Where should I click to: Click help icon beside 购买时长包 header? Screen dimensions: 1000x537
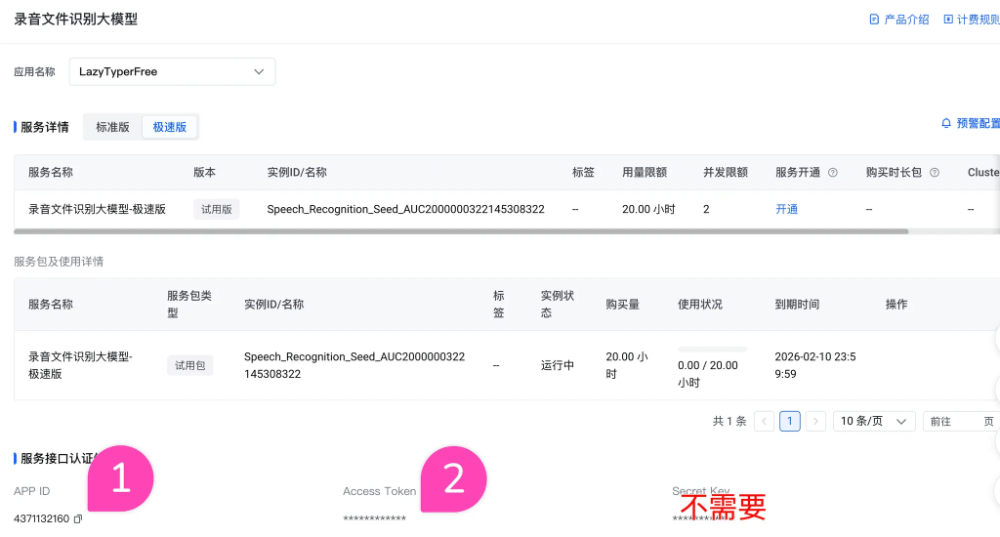tap(935, 173)
